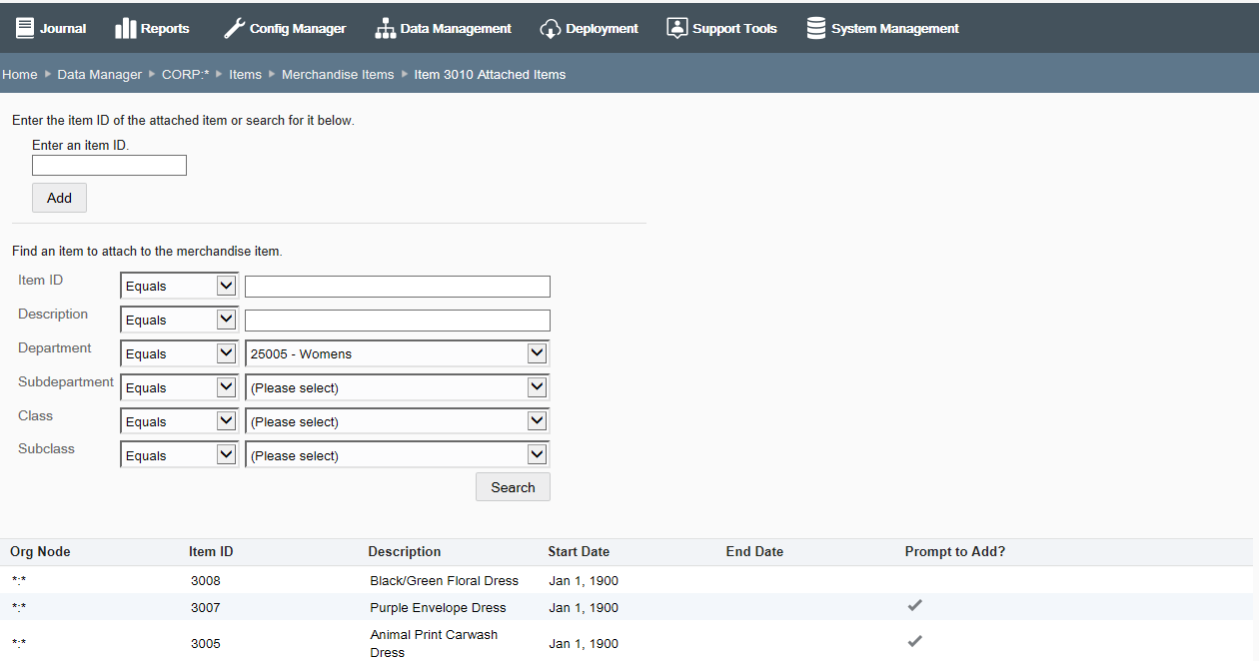Select the Config Manager wrench icon

(233, 27)
